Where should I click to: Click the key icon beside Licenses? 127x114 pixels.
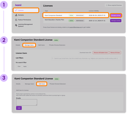click(x=16, y=10)
